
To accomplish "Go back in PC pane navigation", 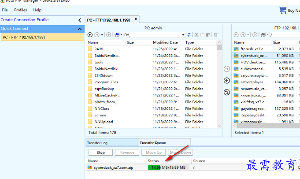I will tap(90, 35).
